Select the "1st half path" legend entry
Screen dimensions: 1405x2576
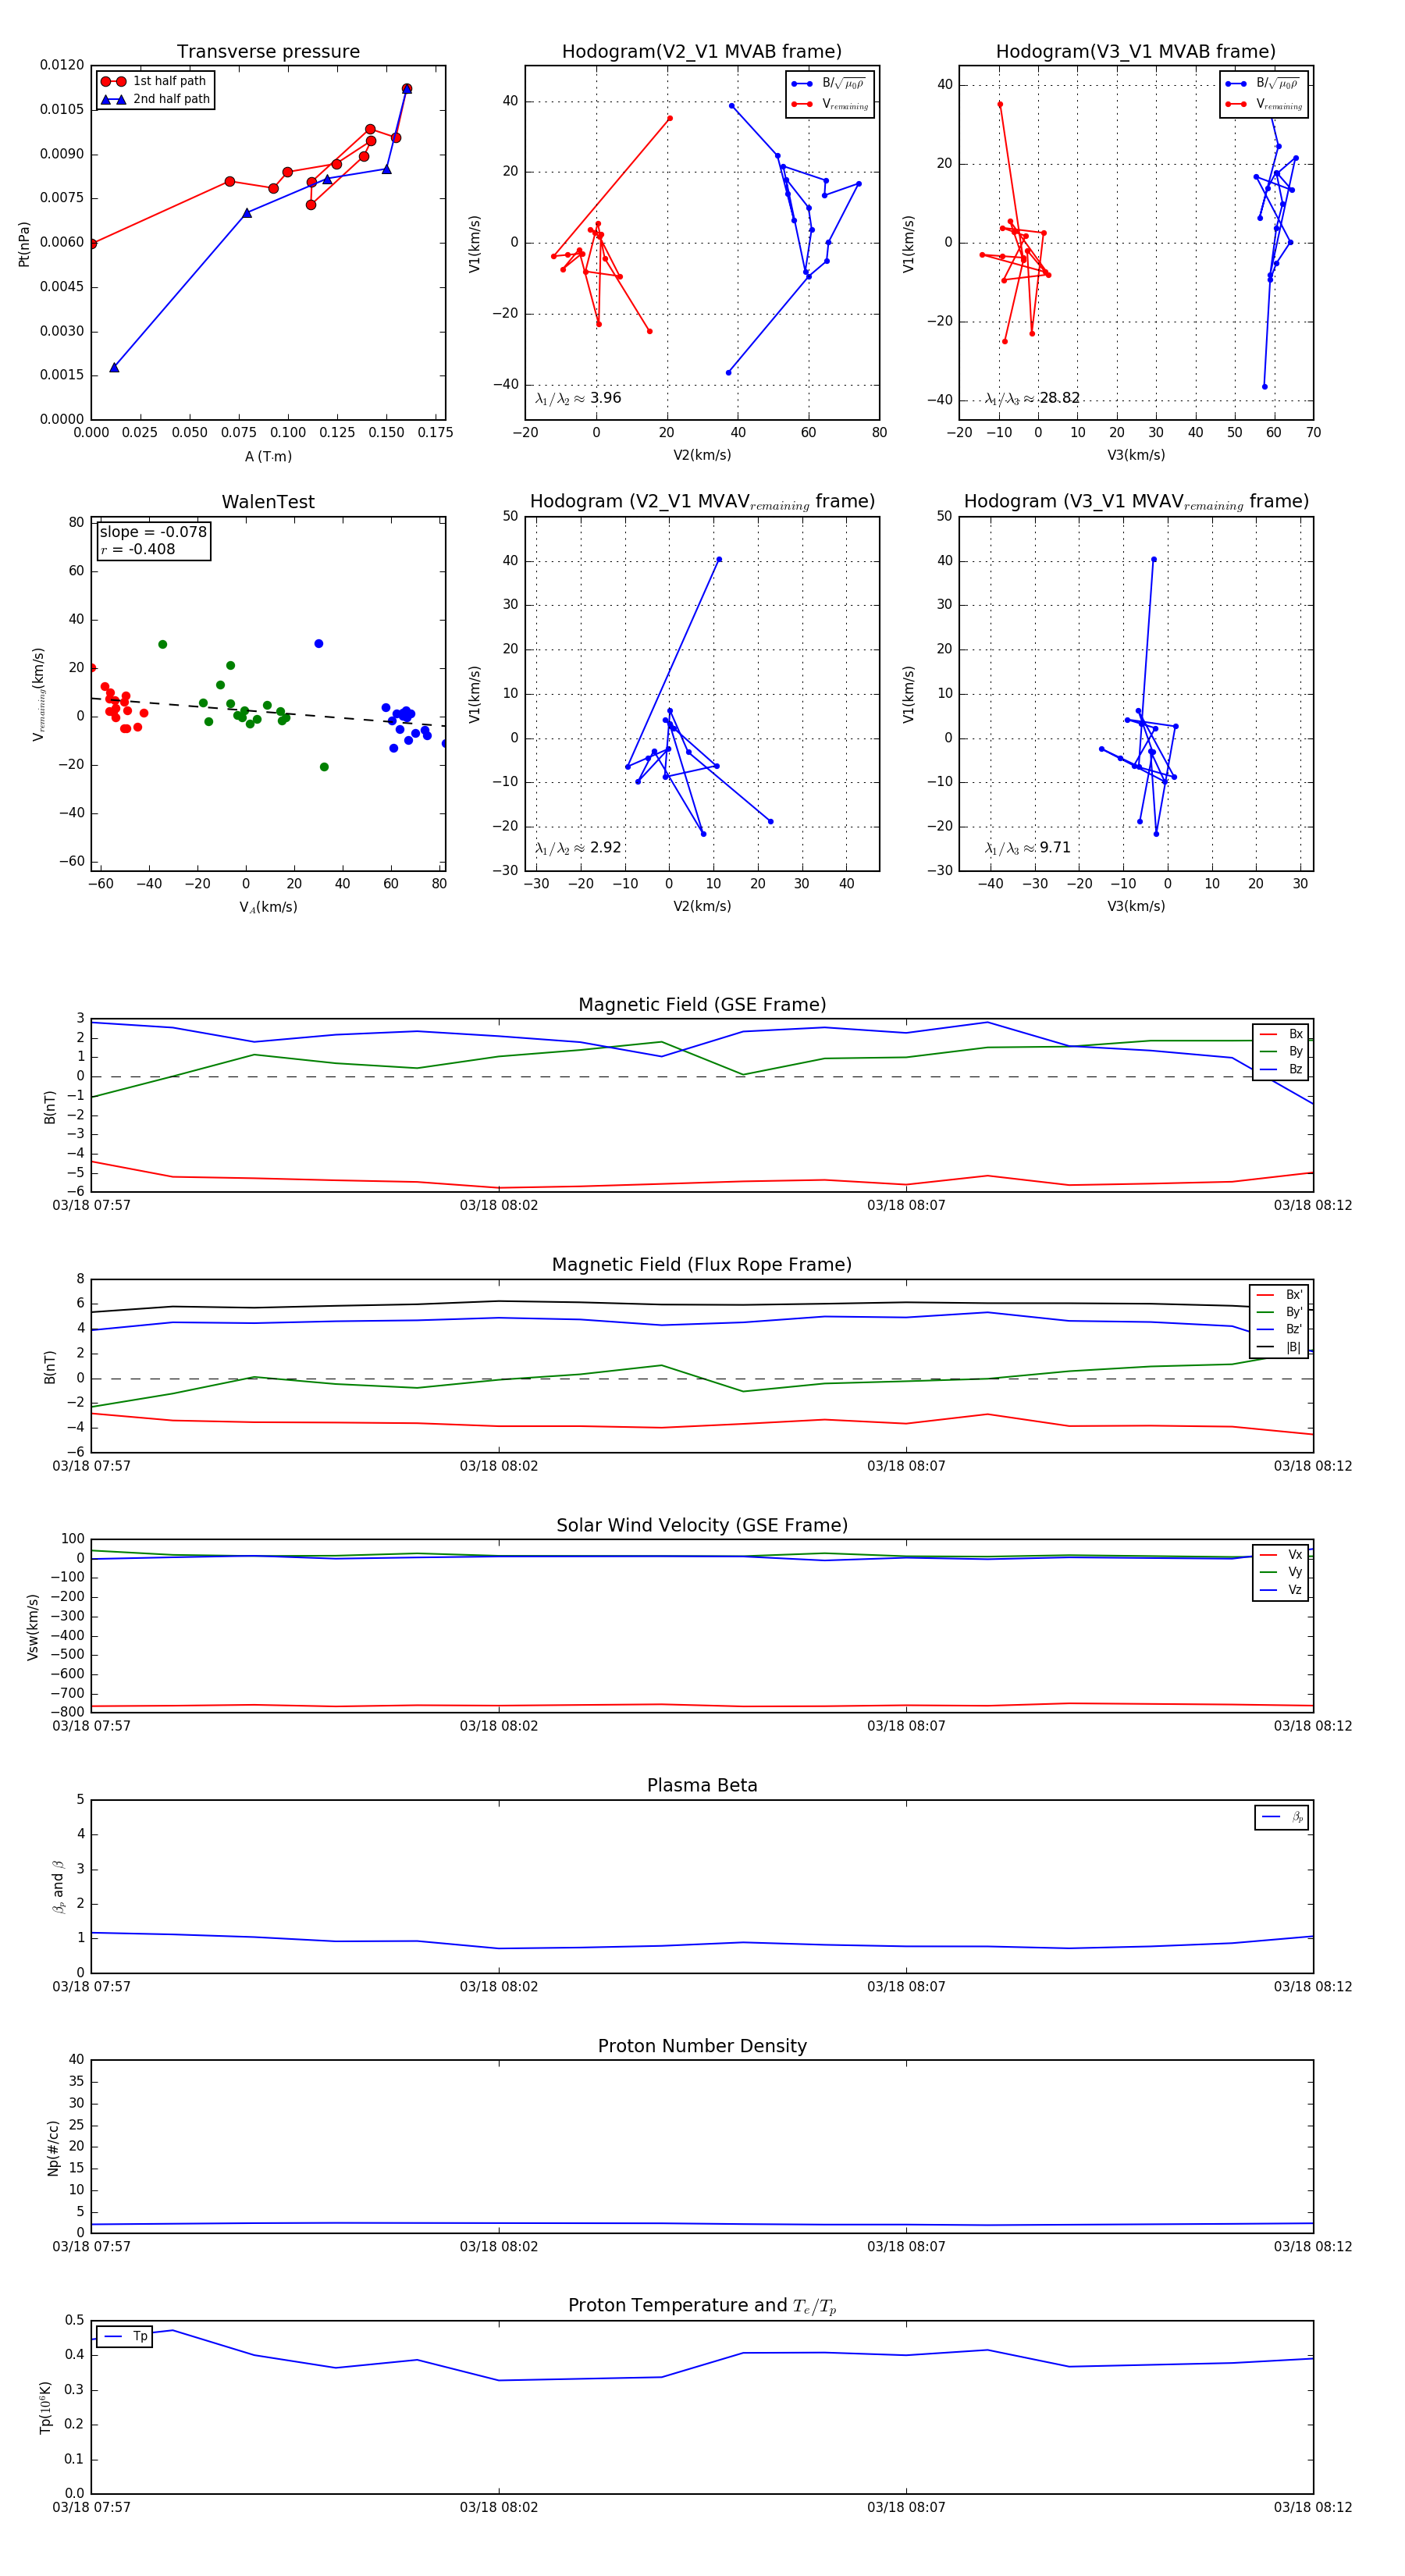pos(154,81)
